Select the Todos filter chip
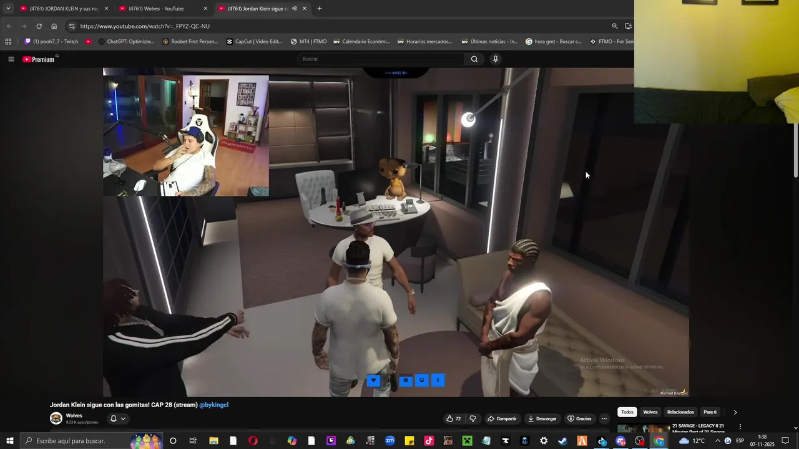The width and height of the screenshot is (799, 449). pyautogui.click(x=627, y=412)
